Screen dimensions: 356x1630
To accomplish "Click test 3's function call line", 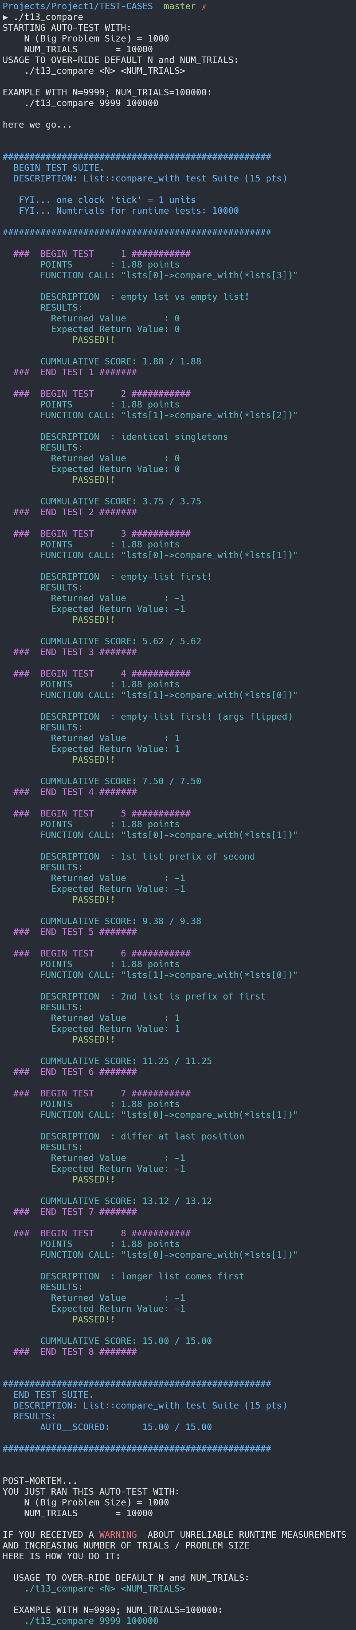I will [x=168, y=555].
